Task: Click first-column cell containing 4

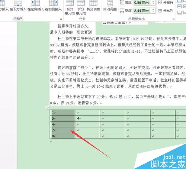Action: (62, 124)
